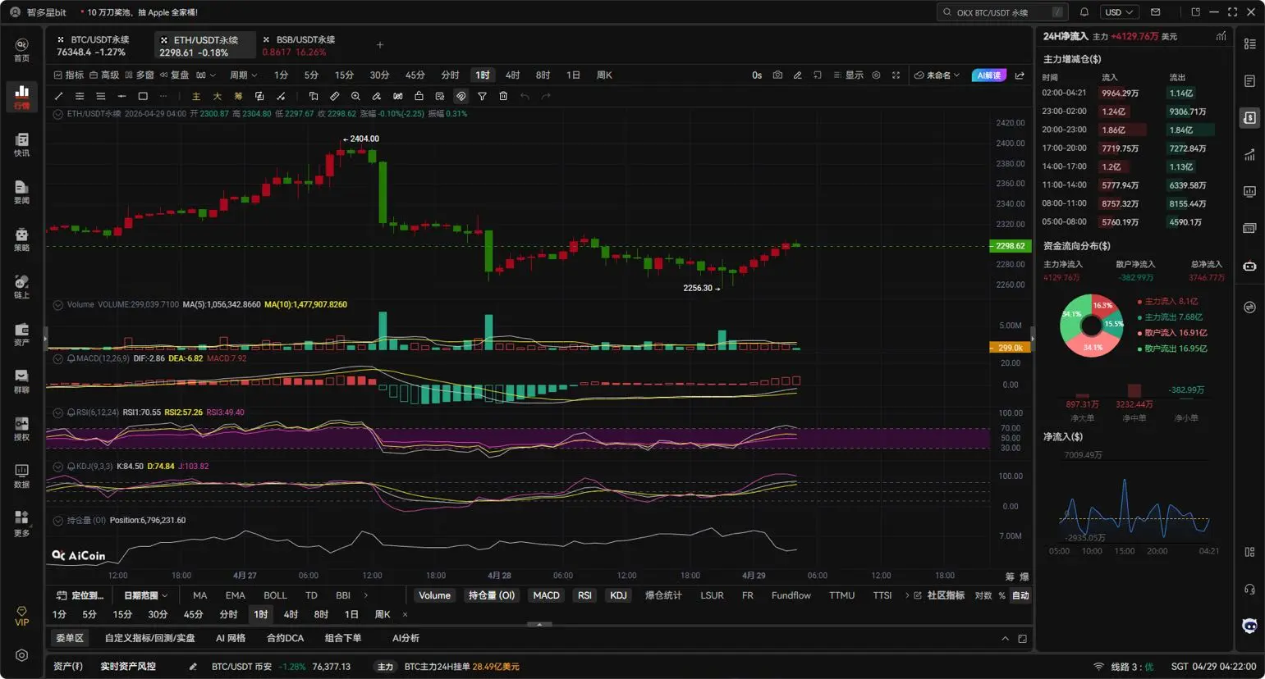
Task: Select the trend line drawing tool
Action: [58, 96]
